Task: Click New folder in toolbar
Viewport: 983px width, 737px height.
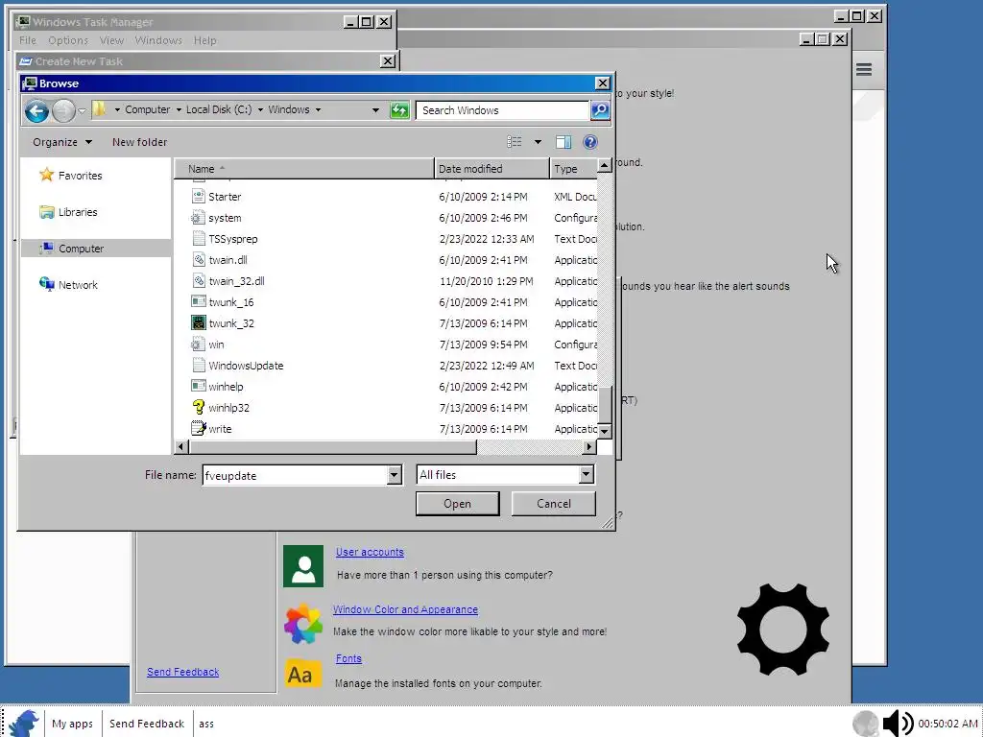Action: point(140,142)
